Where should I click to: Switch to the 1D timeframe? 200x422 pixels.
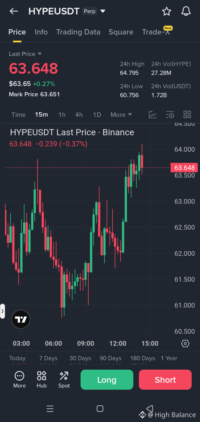point(97,115)
